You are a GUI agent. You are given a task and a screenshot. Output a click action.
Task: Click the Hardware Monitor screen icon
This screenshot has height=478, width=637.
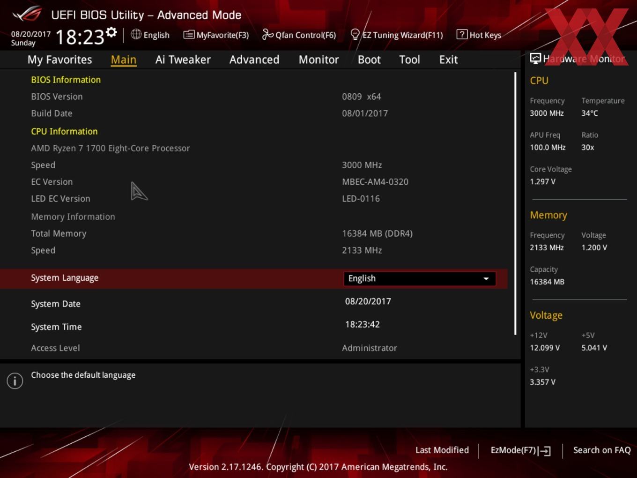pos(535,59)
